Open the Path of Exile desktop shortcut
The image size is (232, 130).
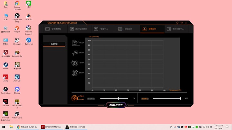coord(17,54)
